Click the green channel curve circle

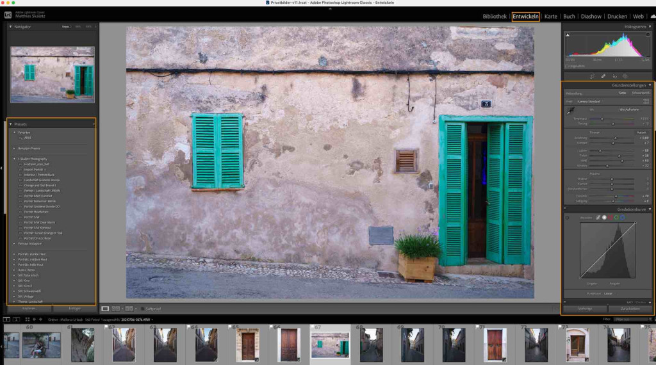click(x=616, y=218)
